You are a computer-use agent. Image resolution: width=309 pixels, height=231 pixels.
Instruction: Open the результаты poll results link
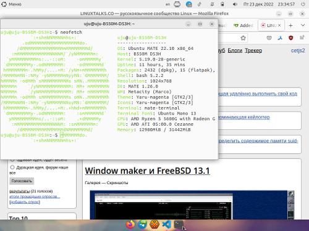click(19, 191)
